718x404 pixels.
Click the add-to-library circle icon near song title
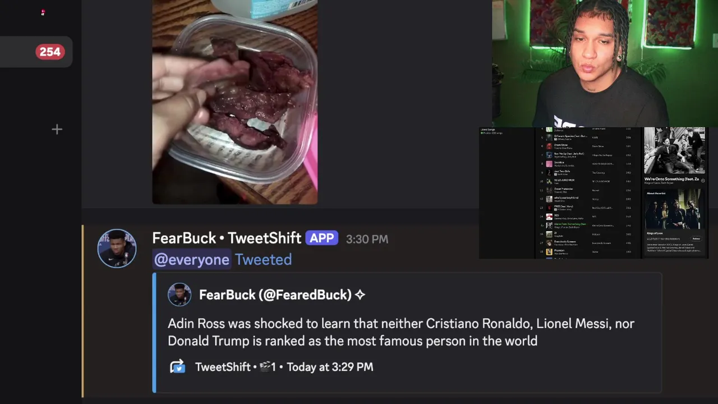pos(703,181)
